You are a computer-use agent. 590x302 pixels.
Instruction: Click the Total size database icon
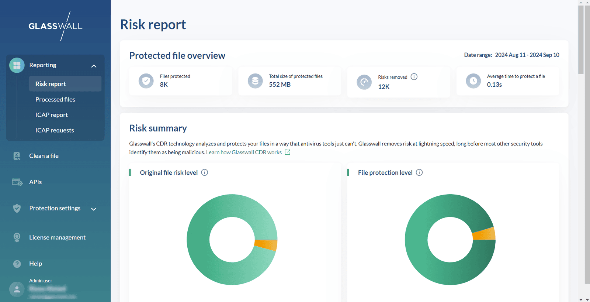[x=255, y=81]
